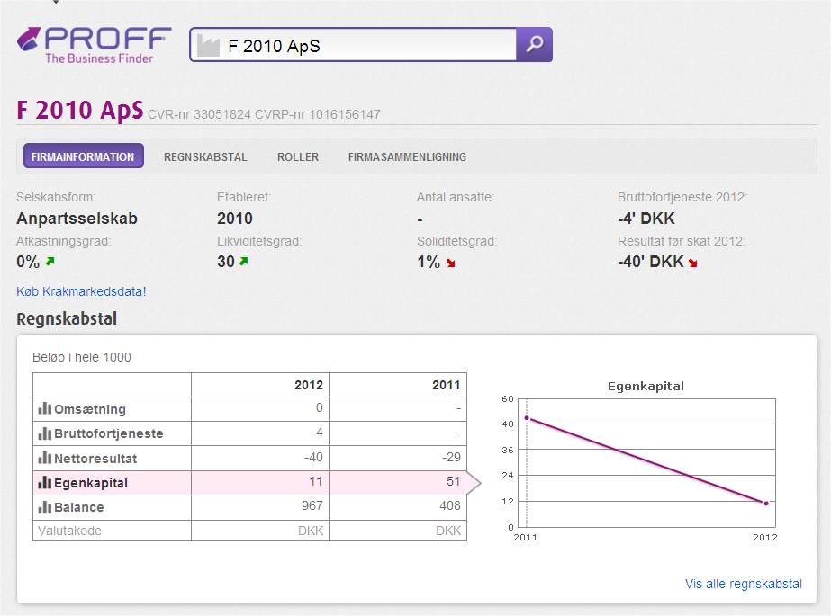Click the 2011 data point on chart
The width and height of the screenshot is (831, 616).
[527, 418]
